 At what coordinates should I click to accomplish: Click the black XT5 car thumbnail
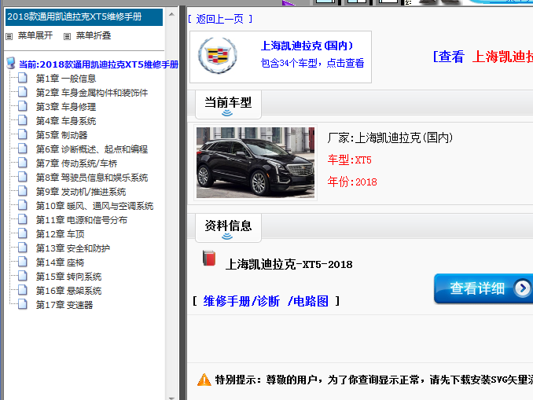pos(255,163)
